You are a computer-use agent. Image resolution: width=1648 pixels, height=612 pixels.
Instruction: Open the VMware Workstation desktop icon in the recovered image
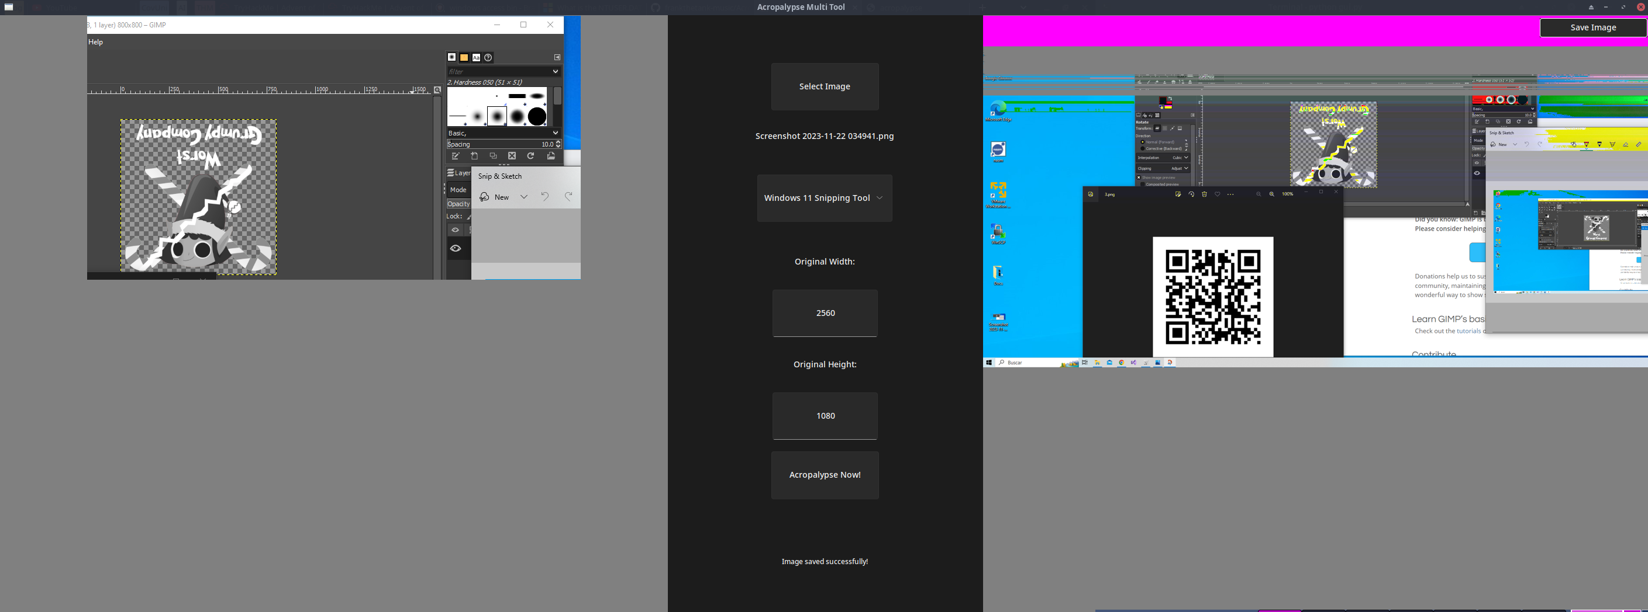pyautogui.click(x=998, y=196)
